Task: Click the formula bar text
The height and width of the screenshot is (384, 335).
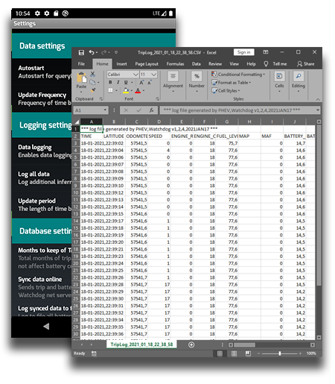Action: click(x=232, y=110)
